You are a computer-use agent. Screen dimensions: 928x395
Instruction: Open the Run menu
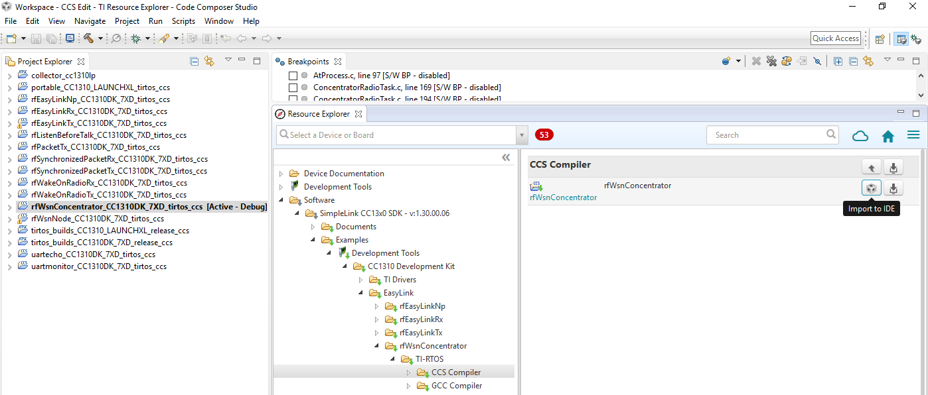(x=155, y=21)
